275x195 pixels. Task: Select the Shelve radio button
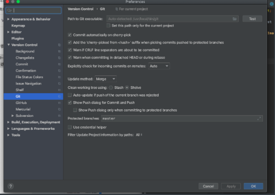click(x=127, y=88)
